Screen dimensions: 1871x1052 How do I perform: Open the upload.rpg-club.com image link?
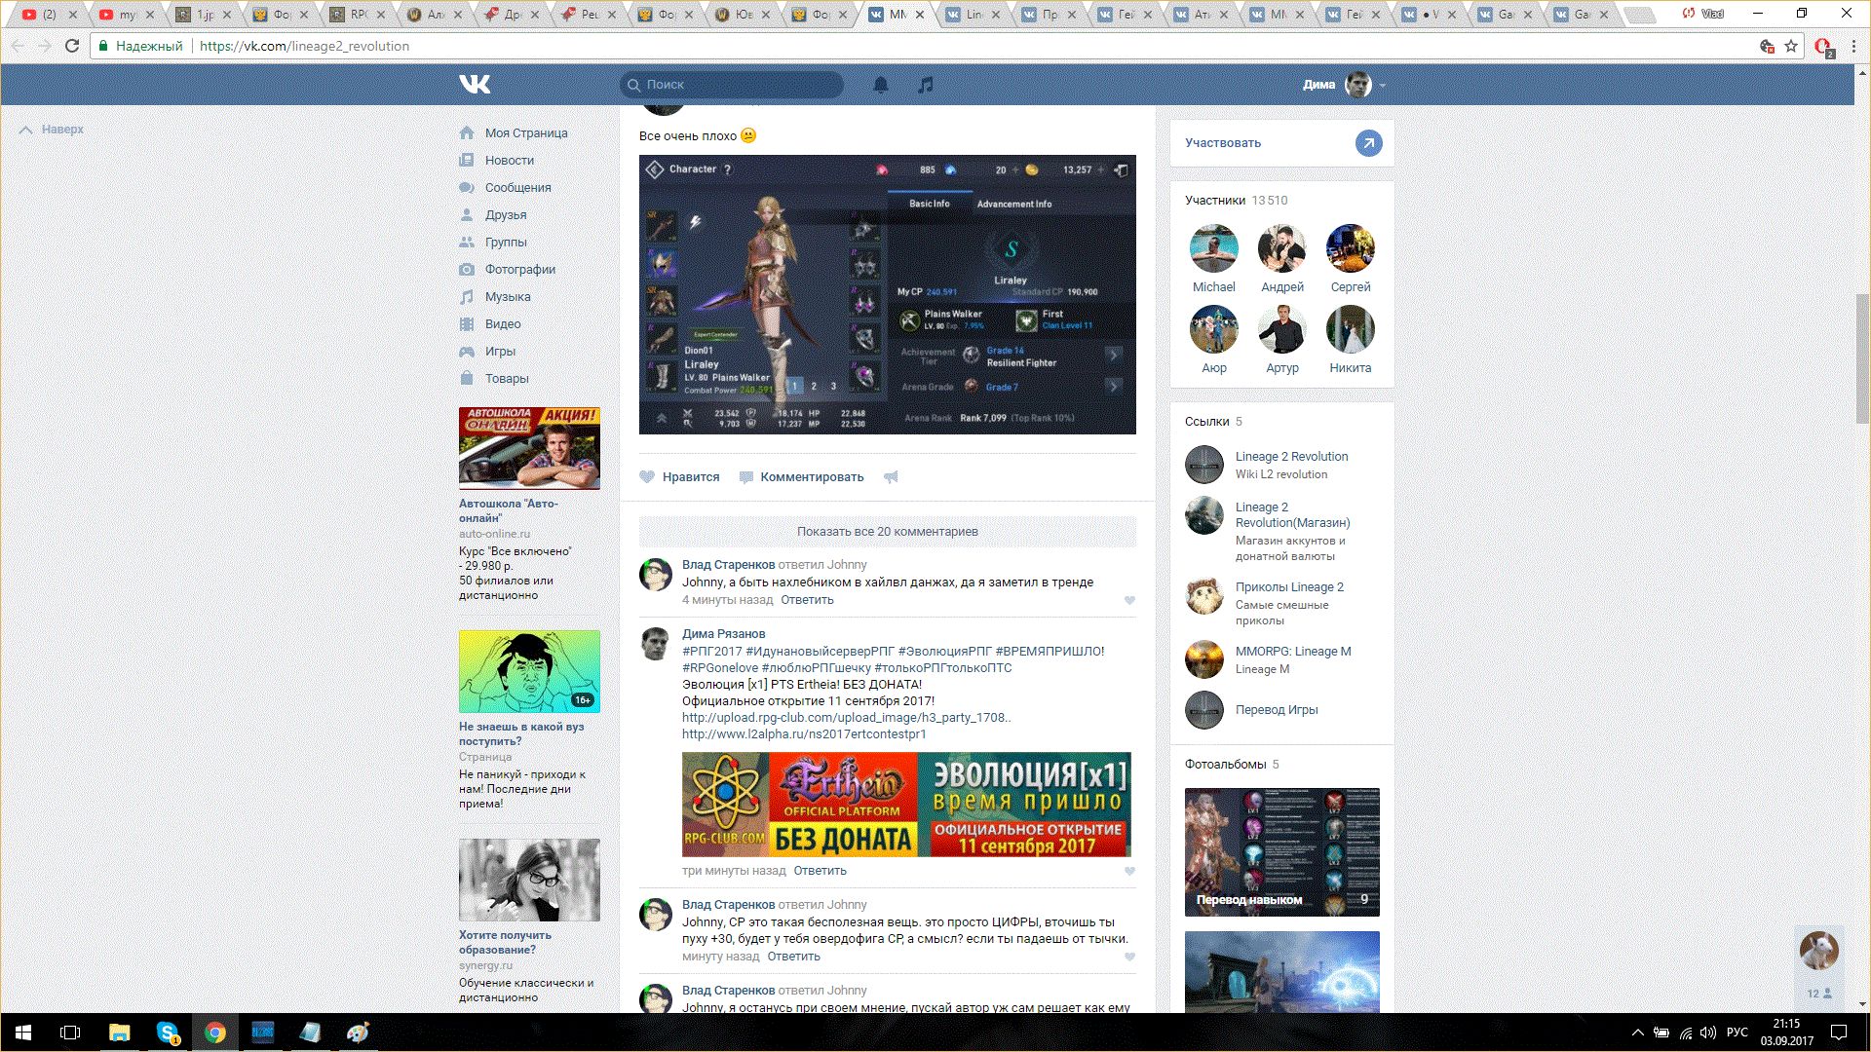click(846, 718)
